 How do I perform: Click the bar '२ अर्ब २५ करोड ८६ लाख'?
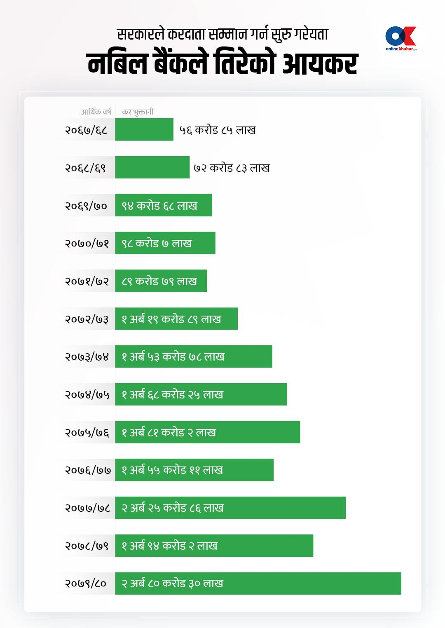(230, 508)
